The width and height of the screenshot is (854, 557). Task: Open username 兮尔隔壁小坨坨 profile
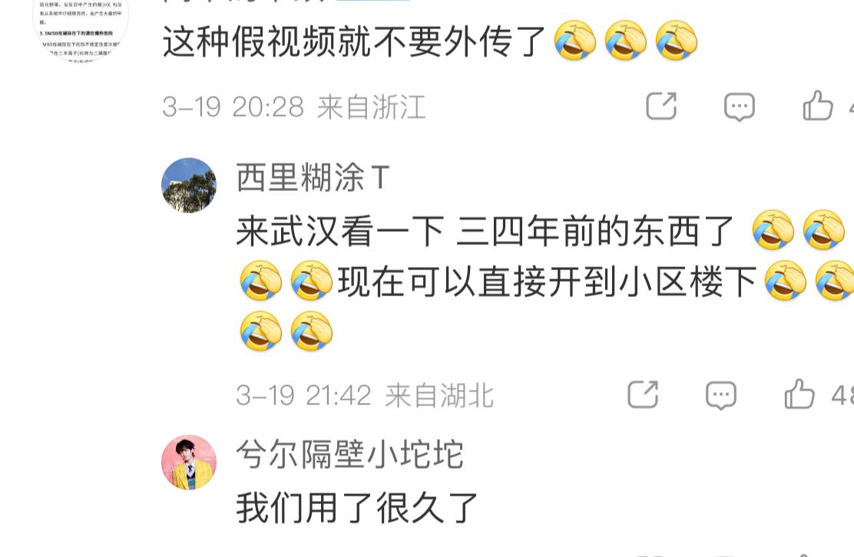pos(349,453)
